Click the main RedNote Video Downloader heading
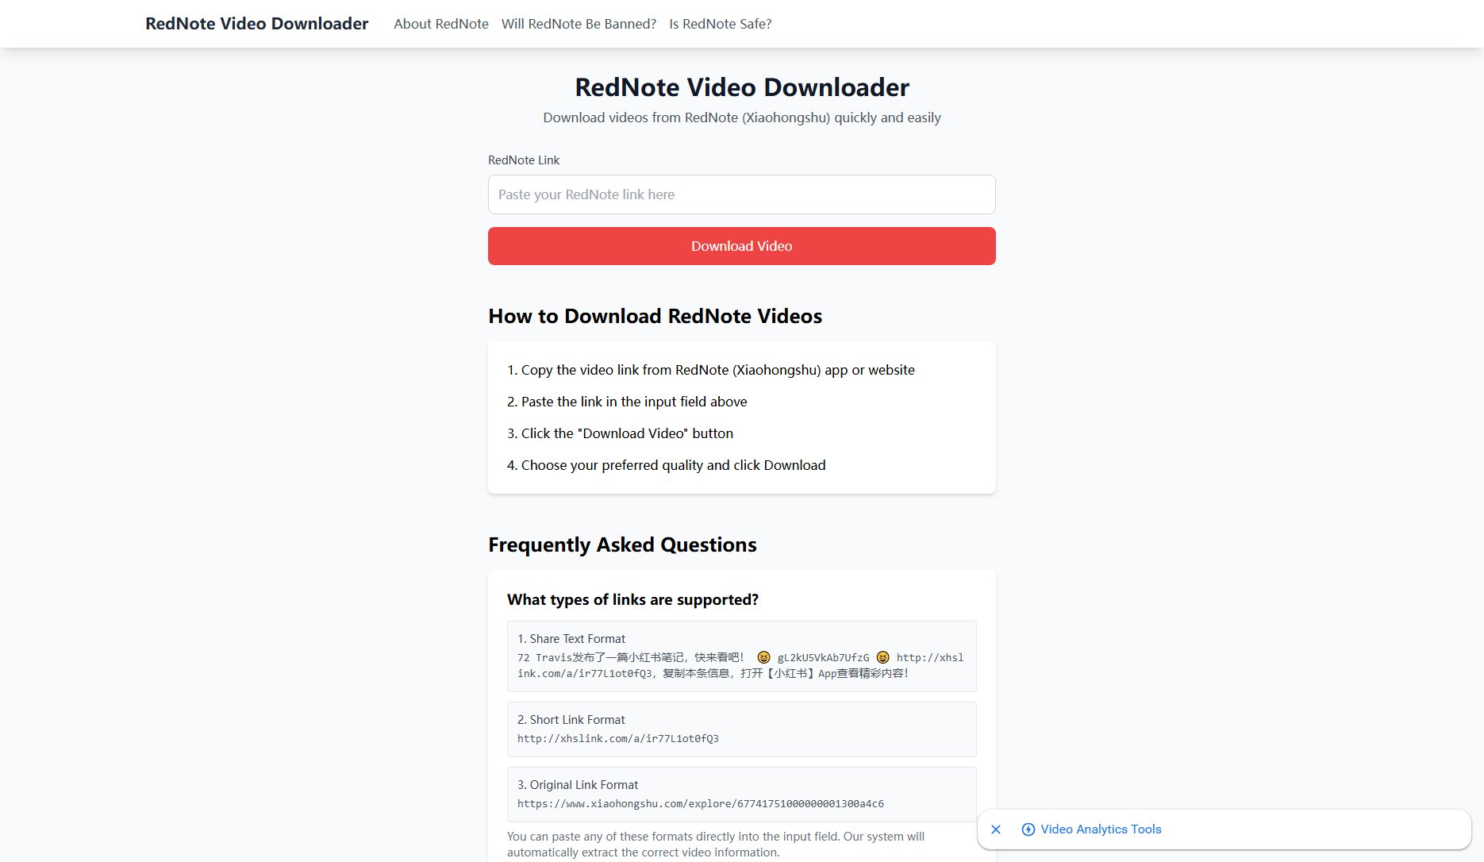1484x862 pixels. coord(741,87)
